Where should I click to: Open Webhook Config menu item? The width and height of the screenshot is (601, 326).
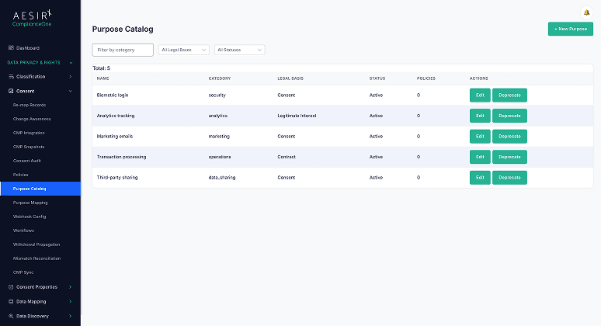tap(29, 217)
